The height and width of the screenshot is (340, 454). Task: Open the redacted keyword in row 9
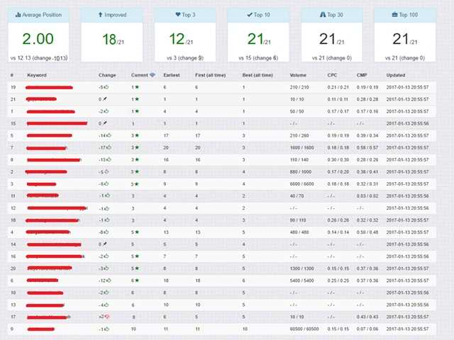pos(45,329)
